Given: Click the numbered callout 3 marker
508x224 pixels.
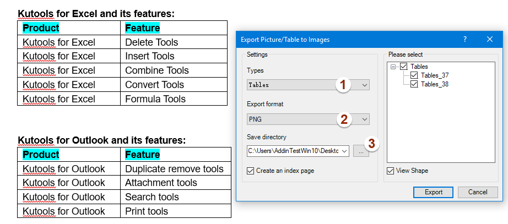Looking at the screenshot, I should (372, 144).
